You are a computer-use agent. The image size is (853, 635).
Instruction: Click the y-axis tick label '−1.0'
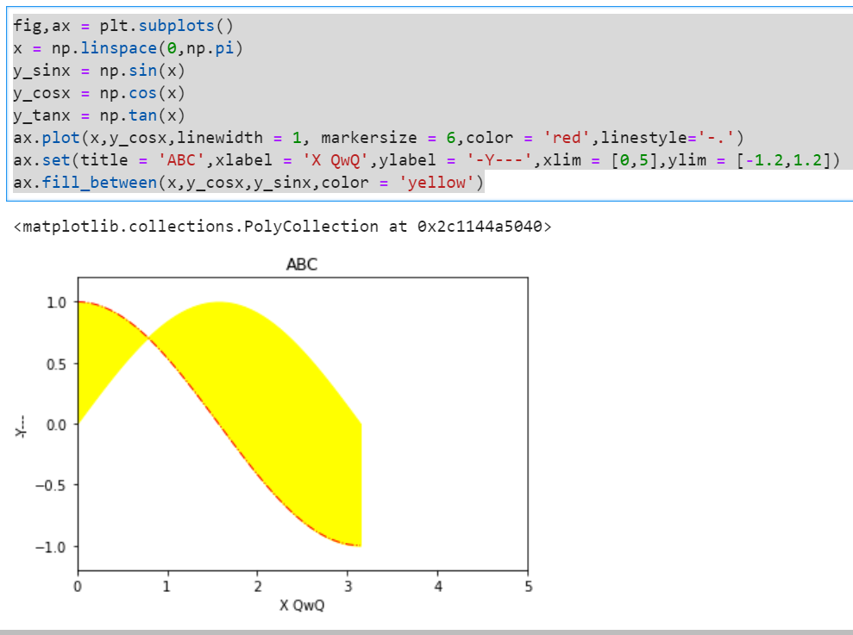tap(51, 547)
